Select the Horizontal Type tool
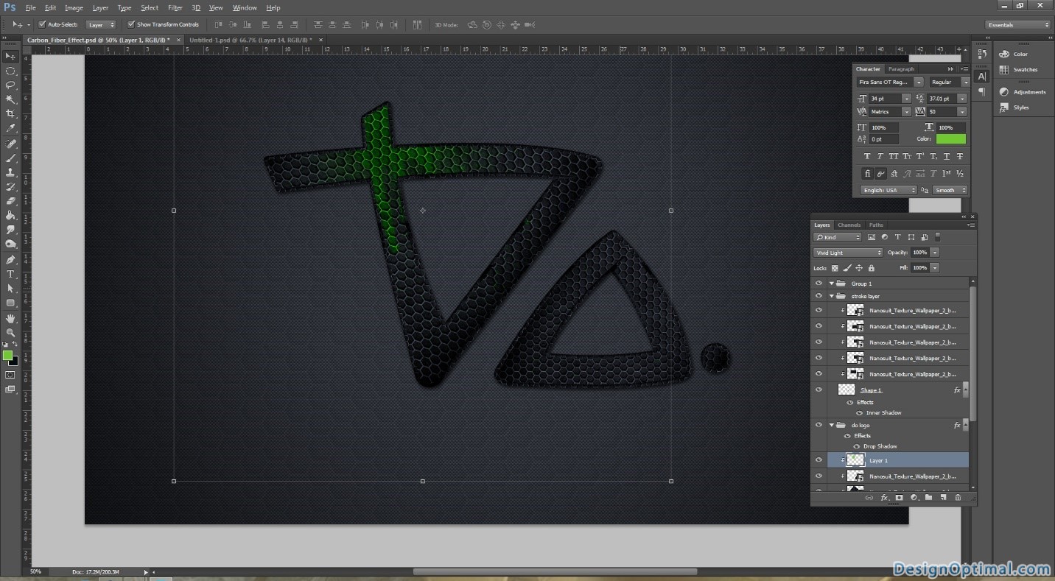1055x581 pixels. coord(10,274)
